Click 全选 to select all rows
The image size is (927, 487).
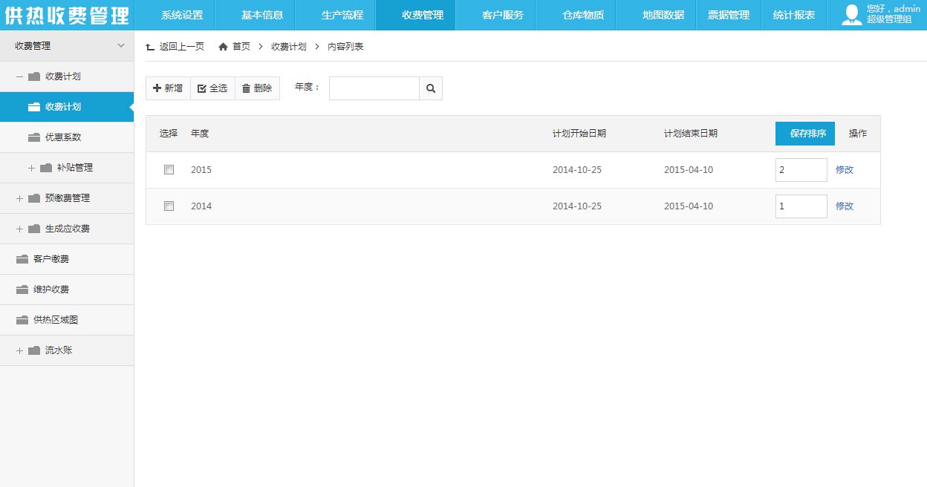point(212,88)
